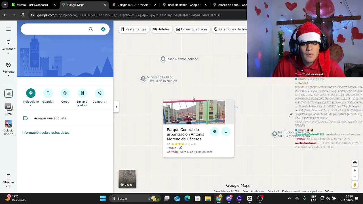The image size is (363, 204).
Task: Open Información sobre estos datos link
Action: point(46,133)
